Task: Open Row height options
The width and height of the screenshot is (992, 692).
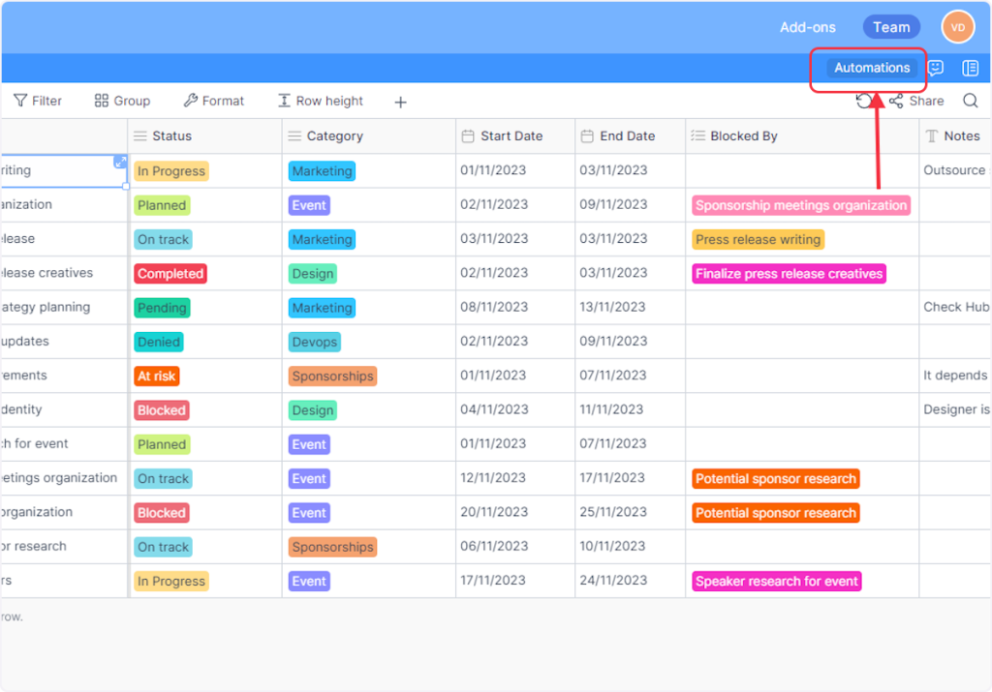Action: (x=321, y=101)
